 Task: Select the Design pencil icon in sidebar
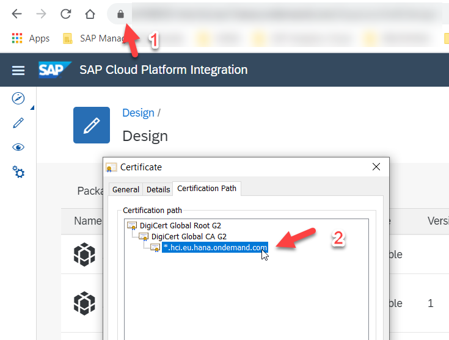point(18,123)
